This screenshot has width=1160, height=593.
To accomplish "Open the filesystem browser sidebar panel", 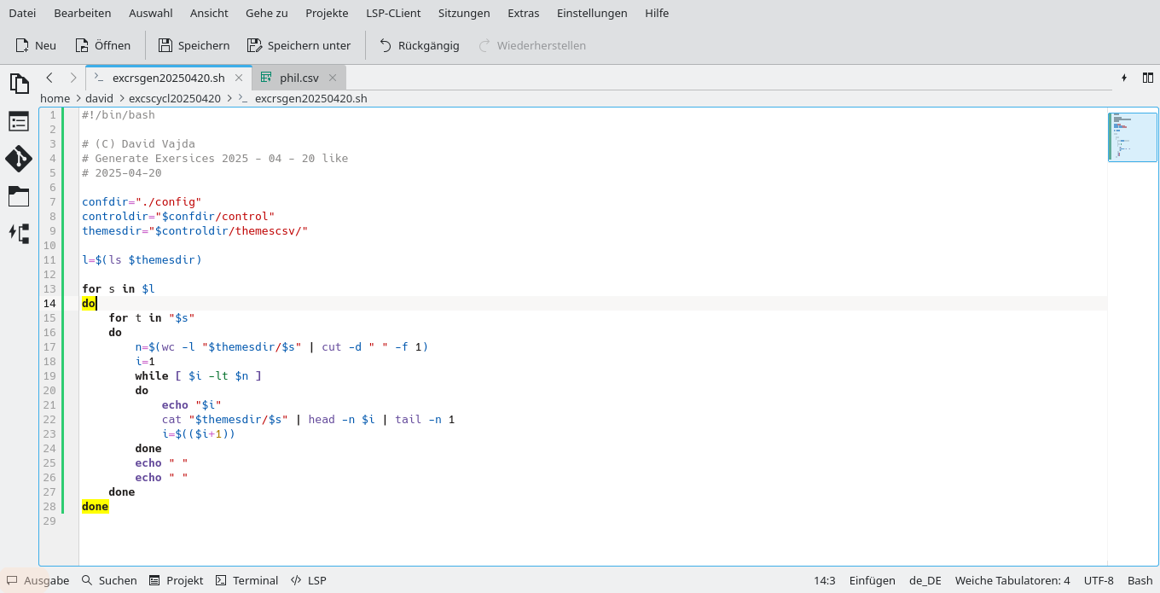I will (x=19, y=196).
